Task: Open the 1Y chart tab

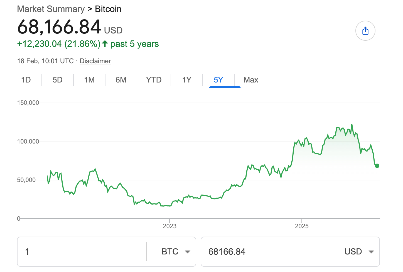Action: [187, 80]
